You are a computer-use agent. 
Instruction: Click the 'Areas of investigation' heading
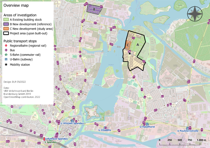click(x=20, y=15)
